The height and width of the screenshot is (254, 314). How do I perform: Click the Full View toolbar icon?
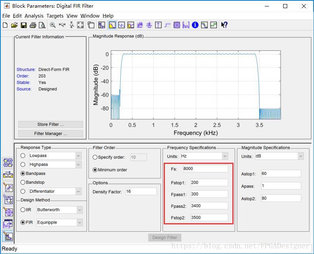tap(80, 25)
